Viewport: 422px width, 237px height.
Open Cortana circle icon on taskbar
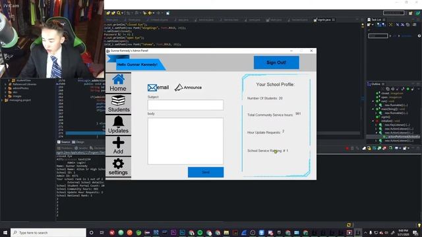point(91,232)
